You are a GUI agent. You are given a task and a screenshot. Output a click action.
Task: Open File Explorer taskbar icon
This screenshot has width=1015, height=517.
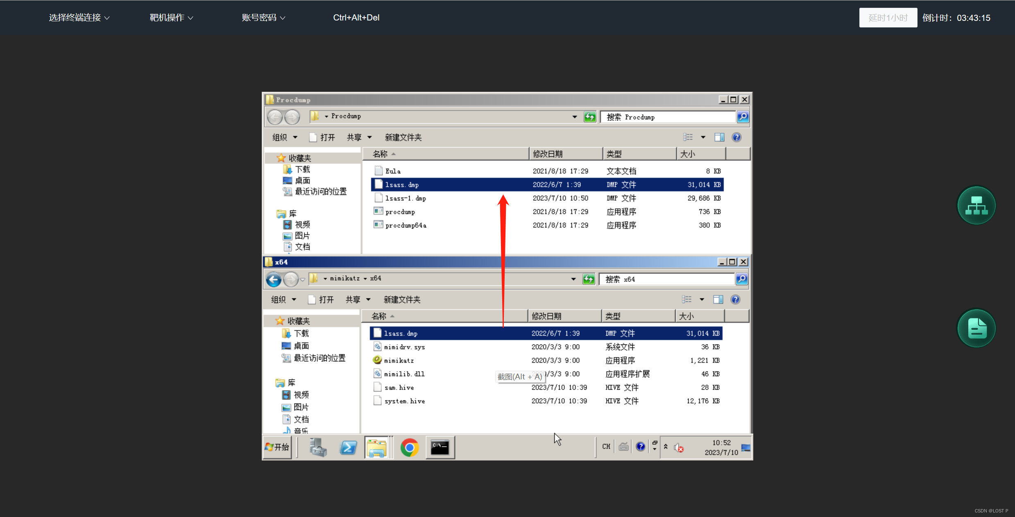pyautogui.click(x=376, y=447)
